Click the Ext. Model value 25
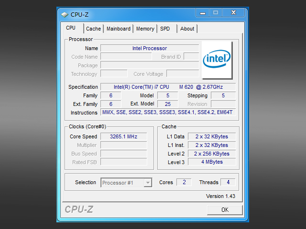Image resolution: width=306 pixels, height=229 pixels. 168,104
